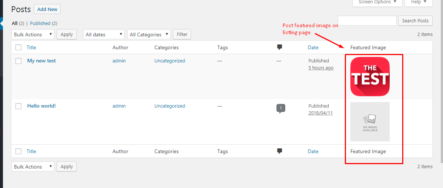Click the Search Posts button
This screenshot has width=443, height=188.
pos(415,21)
